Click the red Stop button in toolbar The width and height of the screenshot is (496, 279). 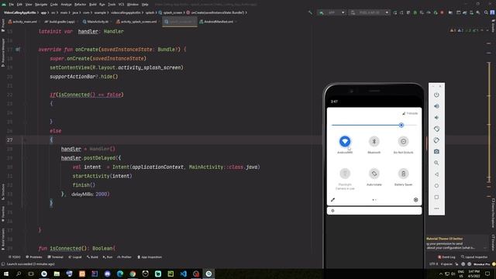coord(442,12)
